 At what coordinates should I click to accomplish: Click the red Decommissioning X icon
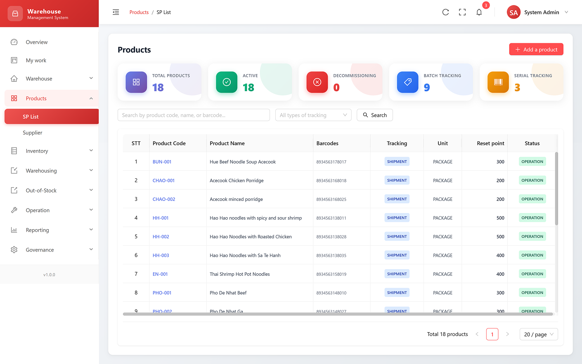pyautogui.click(x=317, y=82)
